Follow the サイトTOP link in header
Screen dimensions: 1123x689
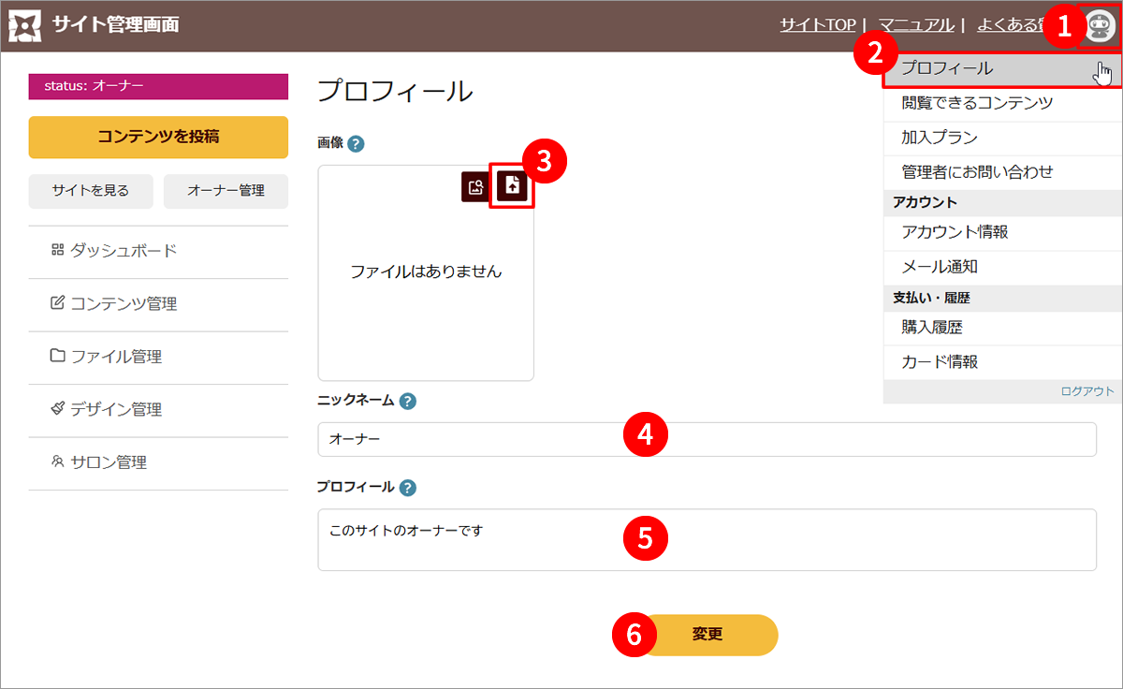[x=817, y=25]
